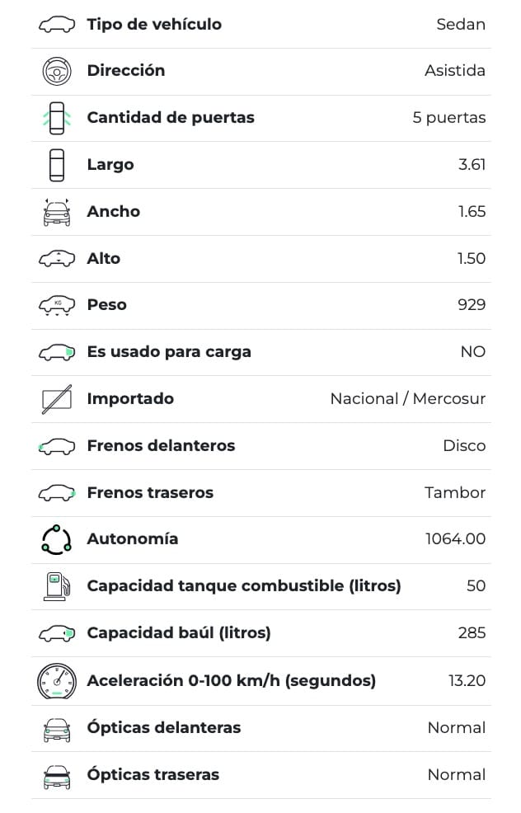This screenshot has height=813, width=521.
Task: Click the steering wheel icon beside Dirección
Action: tap(56, 71)
